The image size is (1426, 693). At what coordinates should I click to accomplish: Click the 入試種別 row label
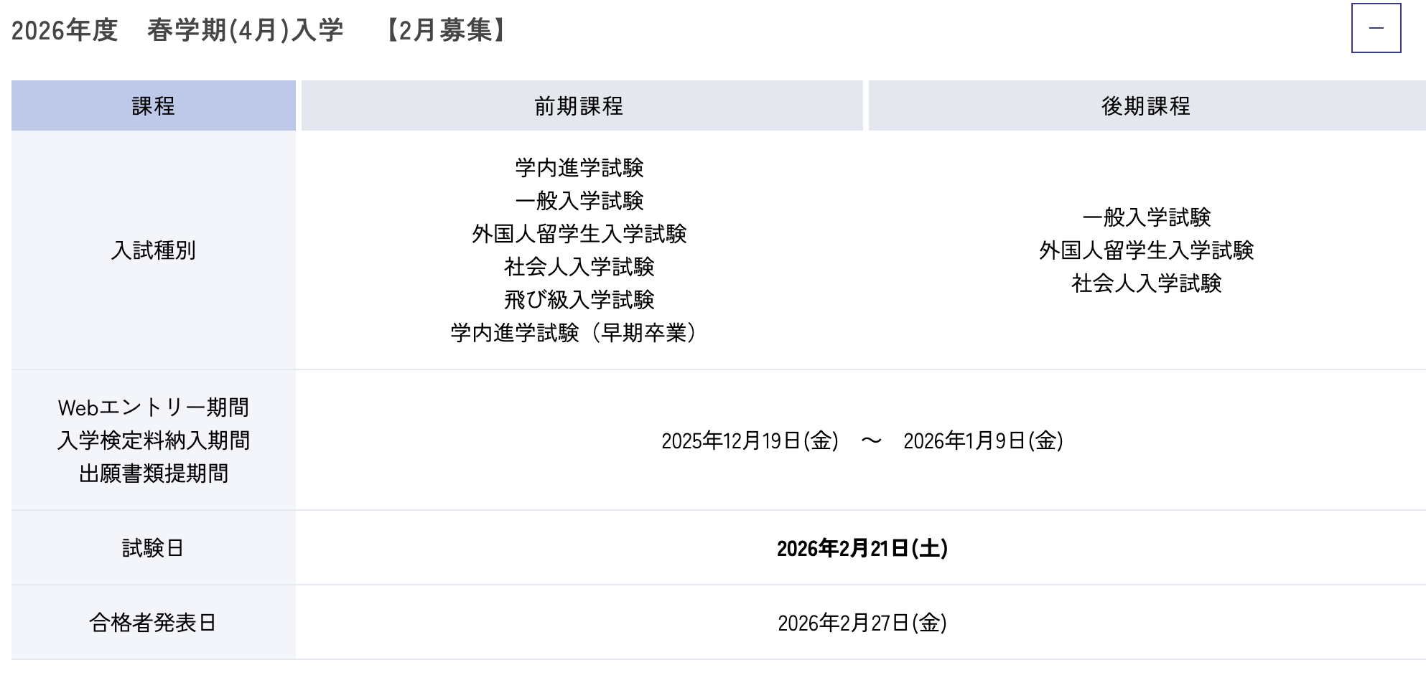[153, 250]
